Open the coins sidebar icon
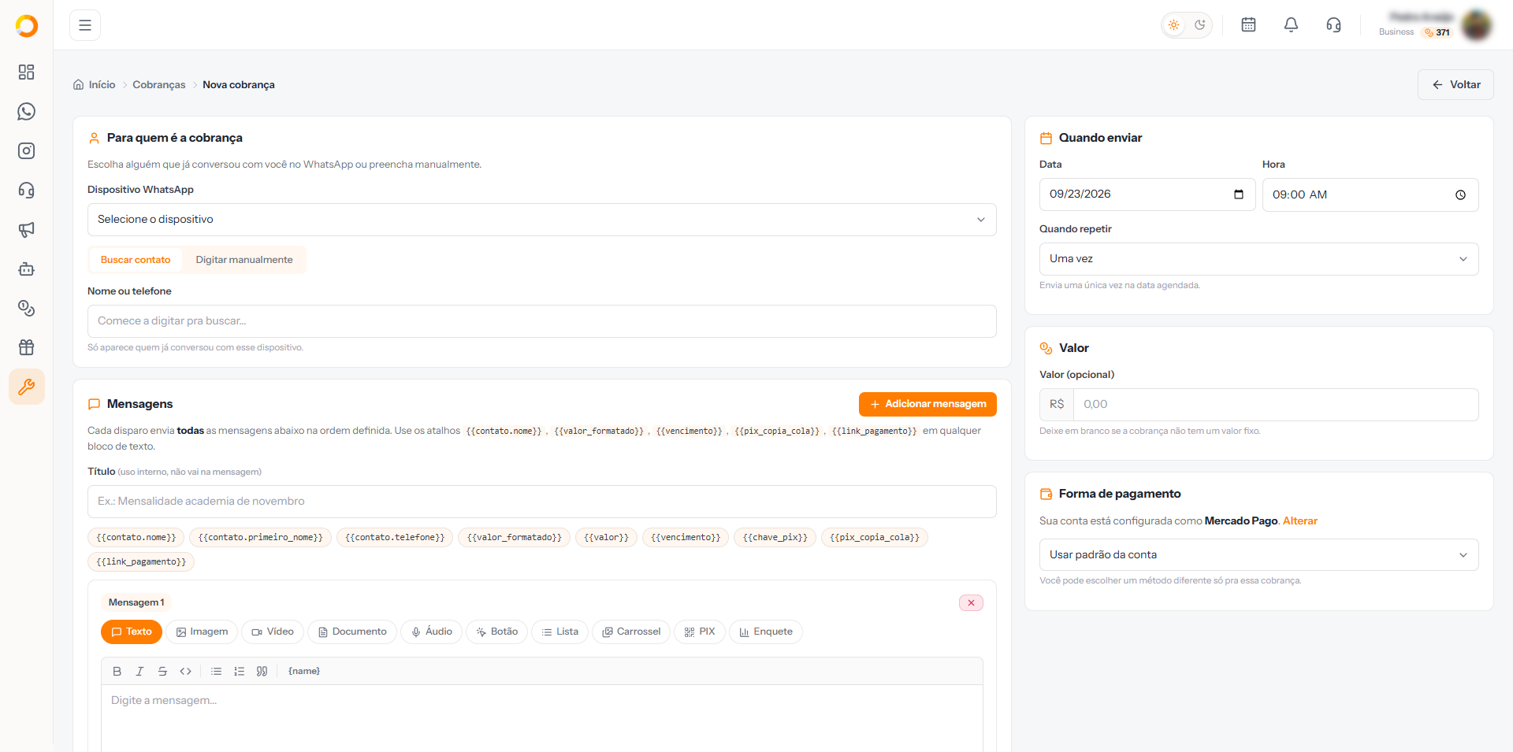 [27, 309]
